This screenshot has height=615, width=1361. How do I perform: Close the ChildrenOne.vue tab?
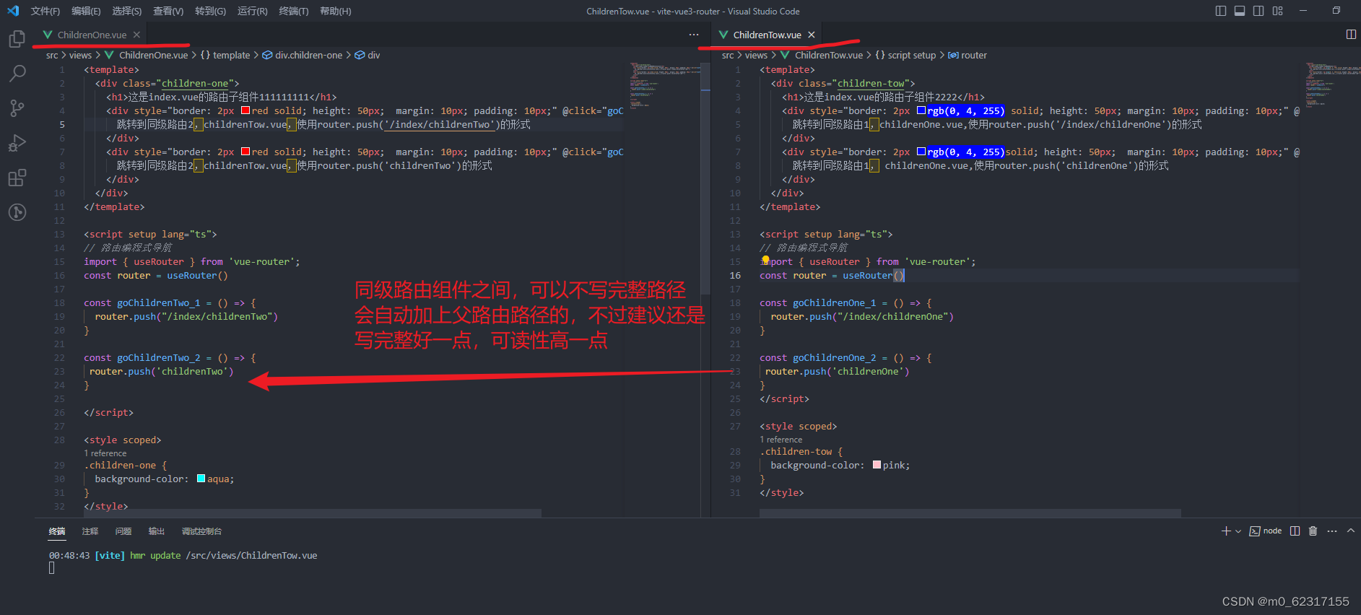point(136,35)
